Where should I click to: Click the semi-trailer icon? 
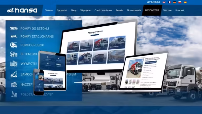pos(14,85)
